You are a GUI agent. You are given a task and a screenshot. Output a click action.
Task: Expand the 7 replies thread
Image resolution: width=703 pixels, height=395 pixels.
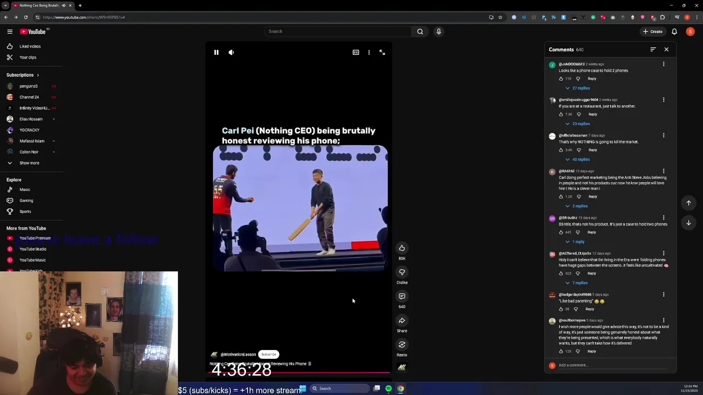[577, 283]
